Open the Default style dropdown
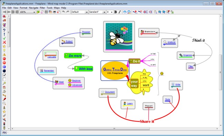This screenshot has width=224, height=136. pos(87,12)
